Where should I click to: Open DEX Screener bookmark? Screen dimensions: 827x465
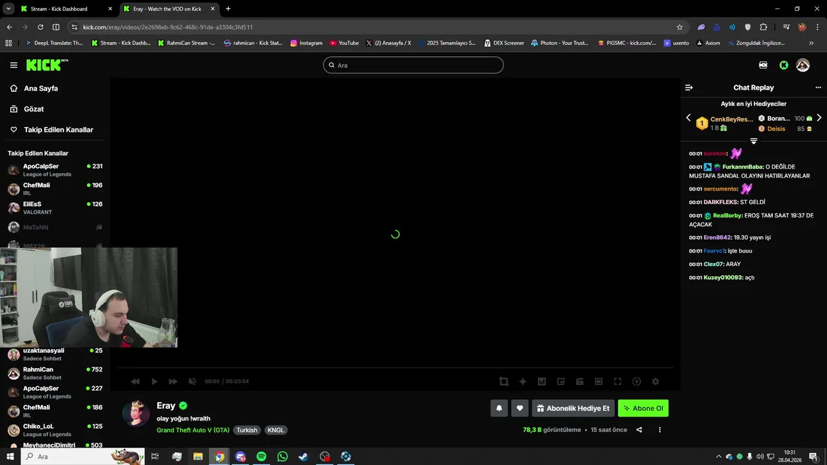(504, 43)
